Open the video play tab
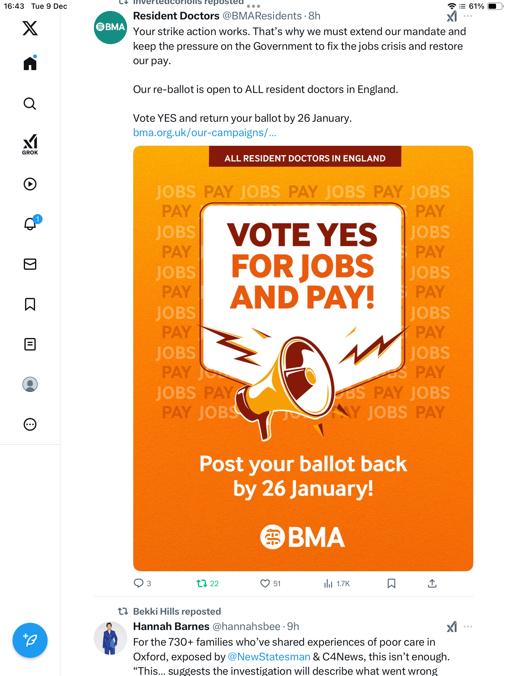Screen dimensions: 507x676 tap(30, 184)
